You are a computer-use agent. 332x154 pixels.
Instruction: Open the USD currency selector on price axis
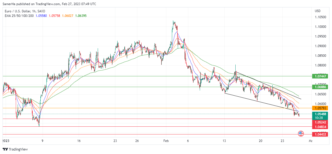pos(318,11)
